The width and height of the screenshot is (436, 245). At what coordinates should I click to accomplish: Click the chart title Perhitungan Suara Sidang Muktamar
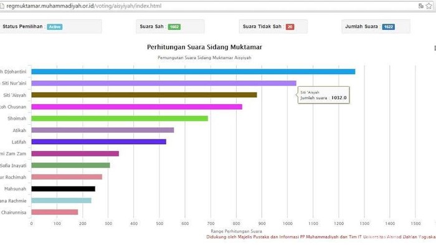tap(204, 47)
